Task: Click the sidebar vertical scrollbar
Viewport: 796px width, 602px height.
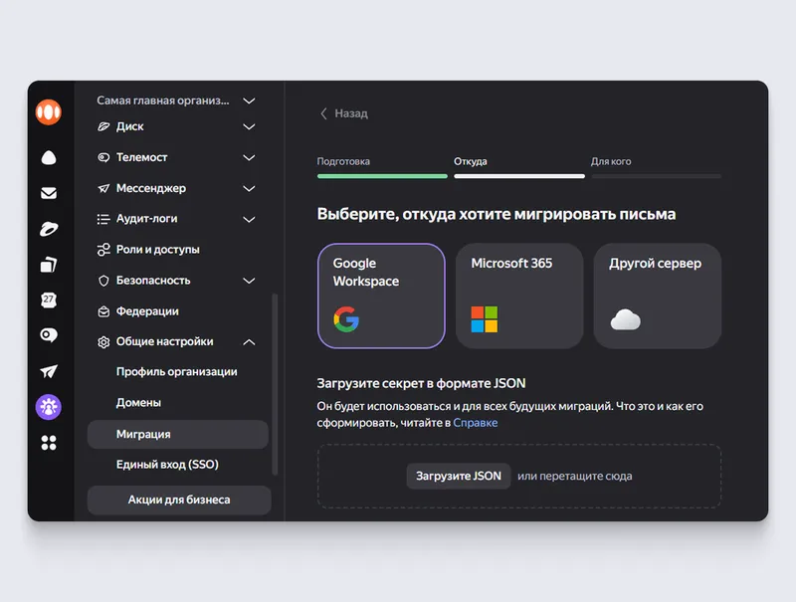Action: tap(275, 384)
